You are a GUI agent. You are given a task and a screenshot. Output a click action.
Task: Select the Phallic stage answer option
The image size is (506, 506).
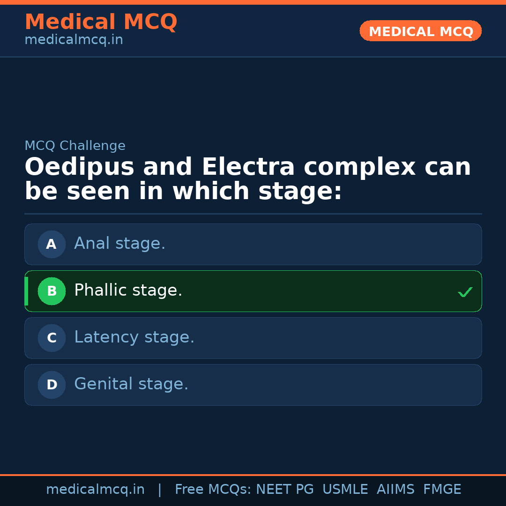click(x=253, y=291)
